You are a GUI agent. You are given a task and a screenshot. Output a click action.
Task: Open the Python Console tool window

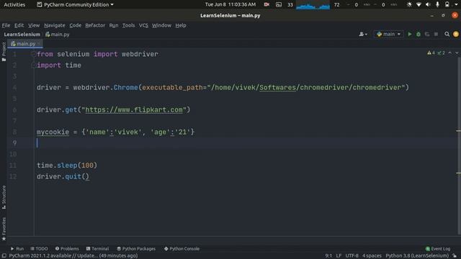(182, 249)
